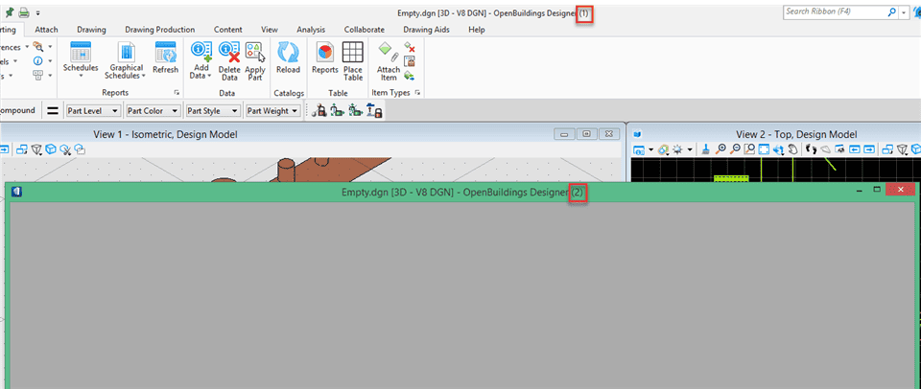921x389 pixels.
Task: Expand the Reports group dialog launcher
Action: 177,93
